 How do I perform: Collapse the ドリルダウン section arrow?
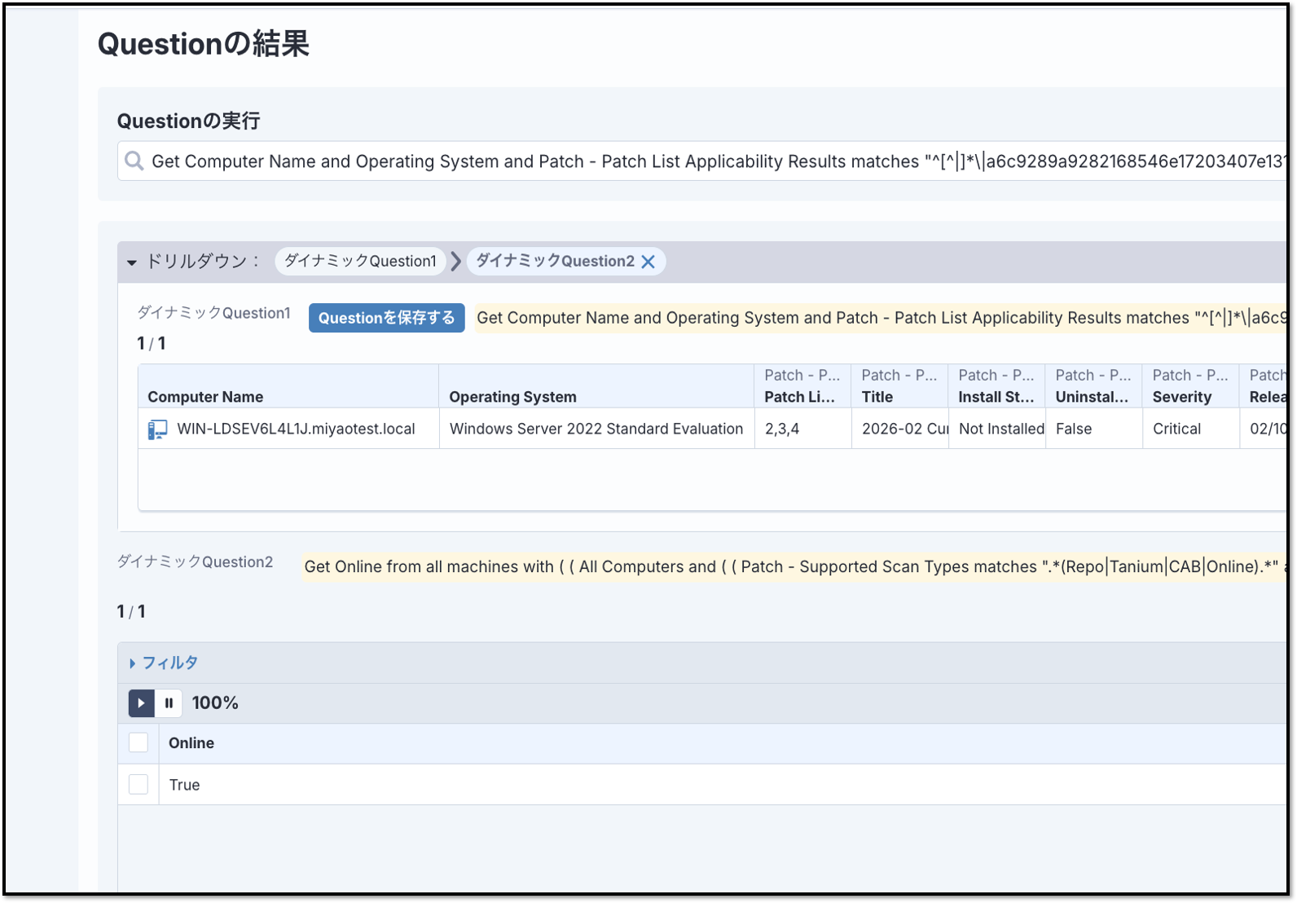coord(132,262)
